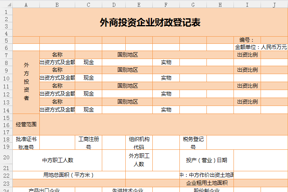288x192 pixels.
Task: Click the 现金 cell in row 8
Action: tap(88, 62)
